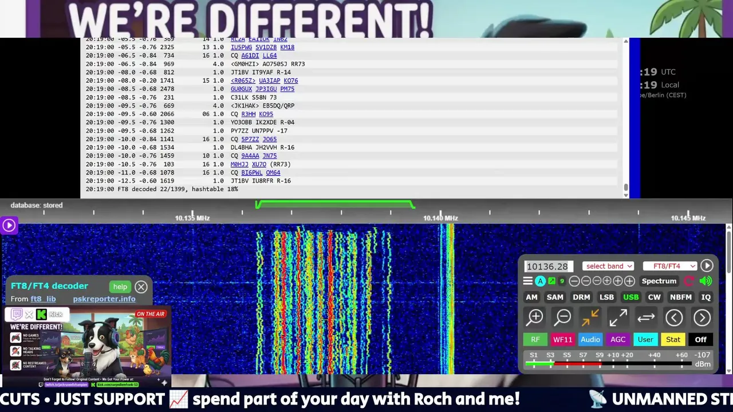Open the pskreporter.info link
The height and width of the screenshot is (412, 733).
pyautogui.click(x=104, y=299)
